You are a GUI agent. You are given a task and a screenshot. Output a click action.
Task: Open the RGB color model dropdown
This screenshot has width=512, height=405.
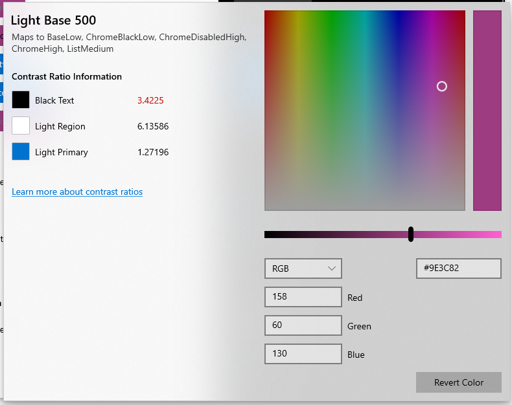tap(303, 268)
